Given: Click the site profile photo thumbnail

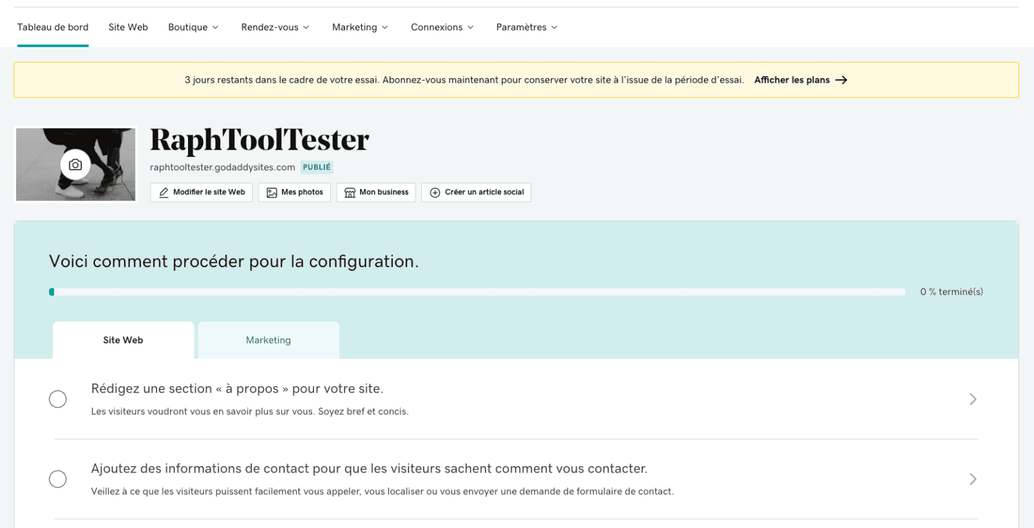Looking at the screenshot, I should tap(76, 165).
